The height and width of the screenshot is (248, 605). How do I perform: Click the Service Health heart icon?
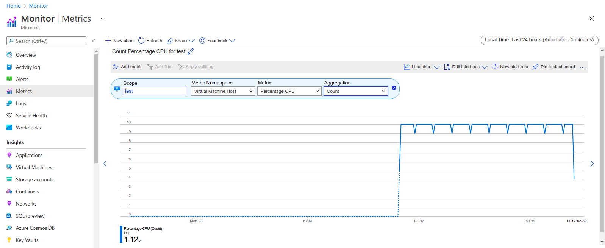9,115
